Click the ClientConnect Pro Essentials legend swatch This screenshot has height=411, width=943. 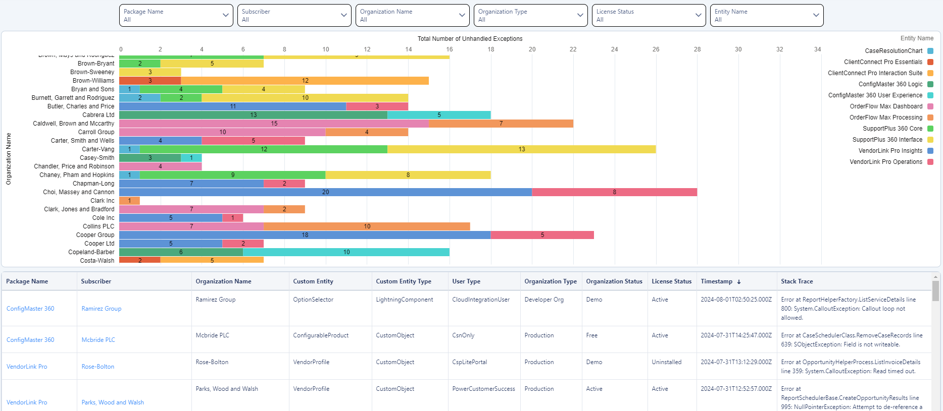[x=930, y=62]
